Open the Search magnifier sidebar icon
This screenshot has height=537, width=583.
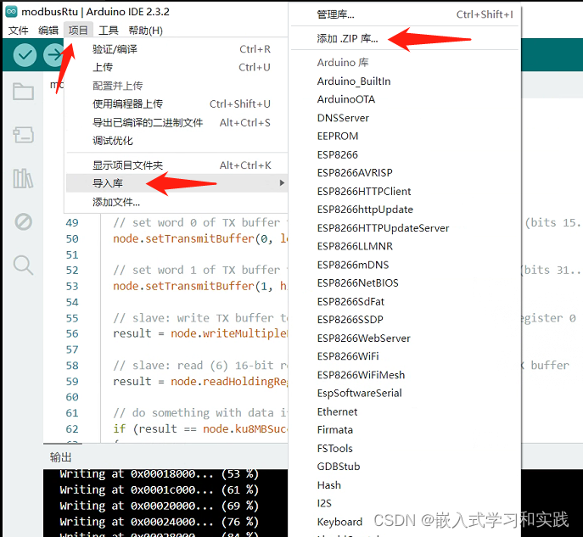point(23,266)
